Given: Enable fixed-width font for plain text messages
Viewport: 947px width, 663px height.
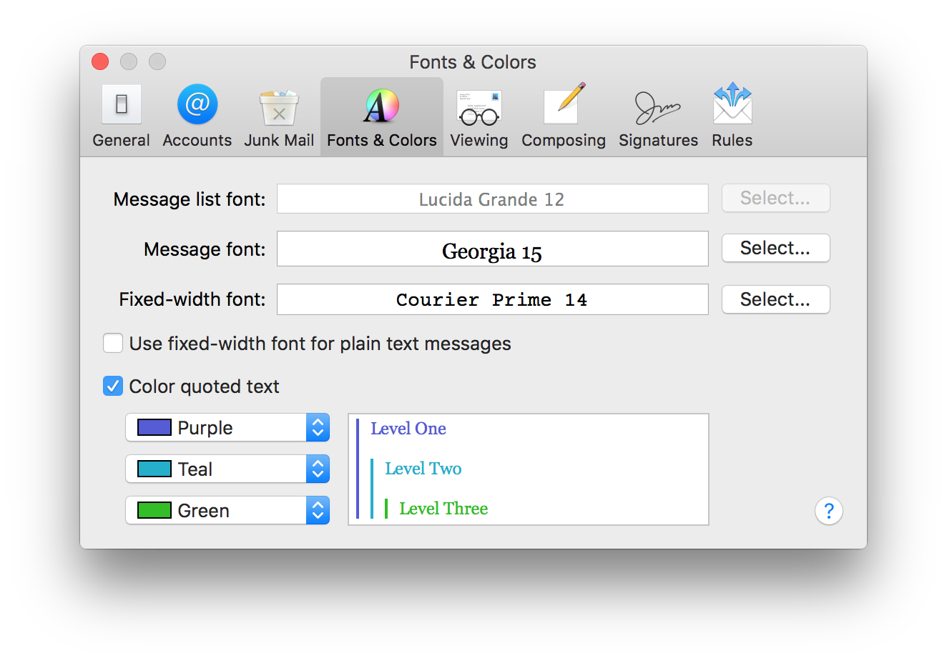Looking at the screenshot, I should (x=113, y=344).
